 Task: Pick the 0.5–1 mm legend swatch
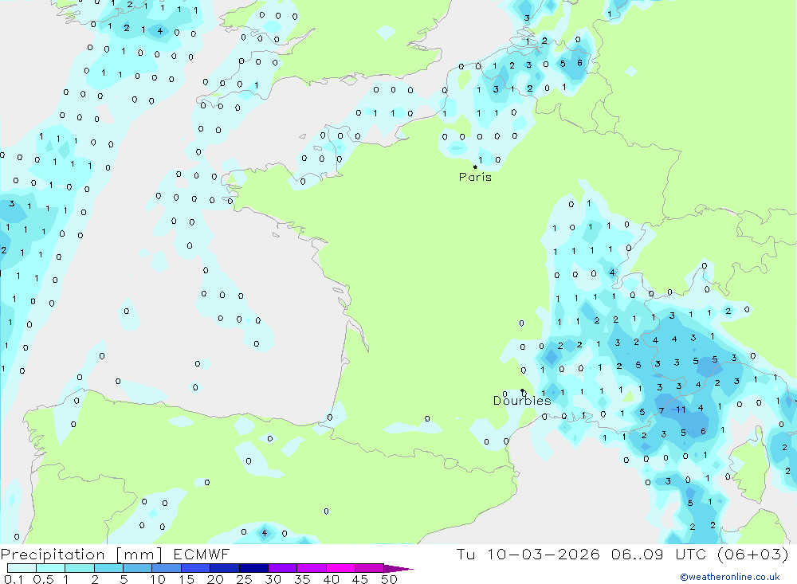point(51,568)
